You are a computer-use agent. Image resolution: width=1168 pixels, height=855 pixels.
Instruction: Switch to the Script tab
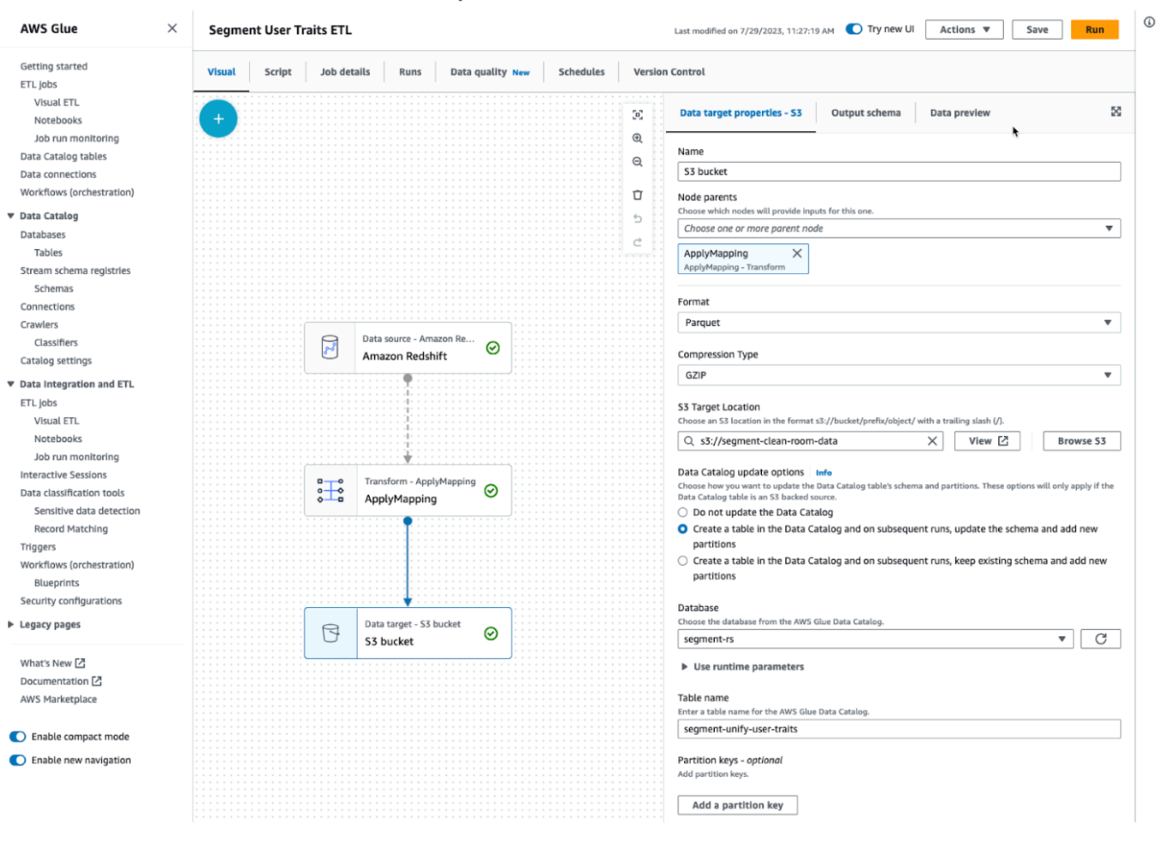click(x=278, y=72)
